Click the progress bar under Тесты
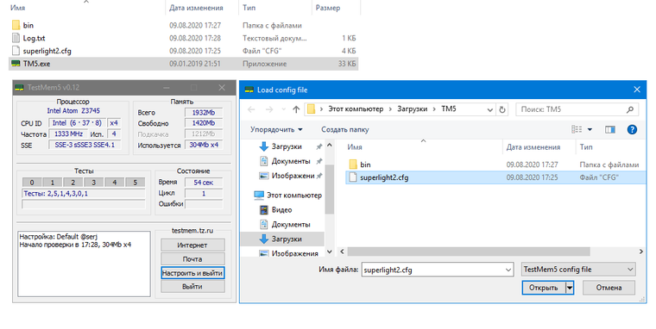656x329 pixels. tap(84, 204)
